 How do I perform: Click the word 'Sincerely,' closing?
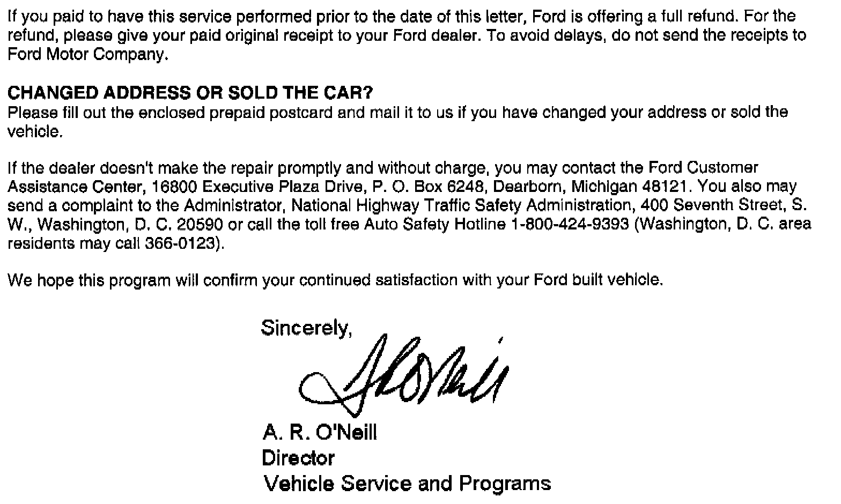pos(306,328)
